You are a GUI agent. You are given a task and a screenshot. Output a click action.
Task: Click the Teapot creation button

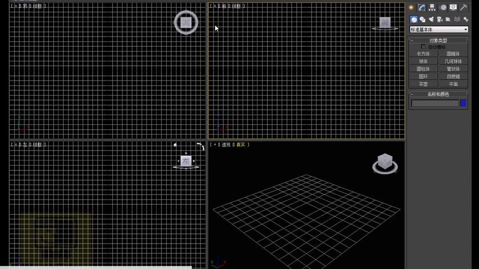[424, 84]
